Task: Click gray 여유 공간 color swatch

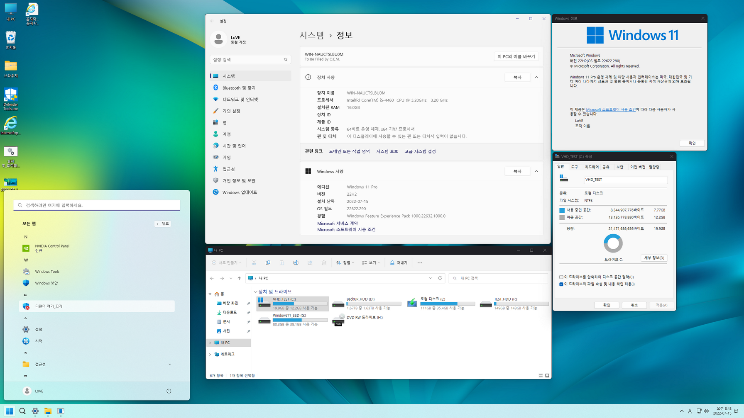Action: click(x=562, y=217)
